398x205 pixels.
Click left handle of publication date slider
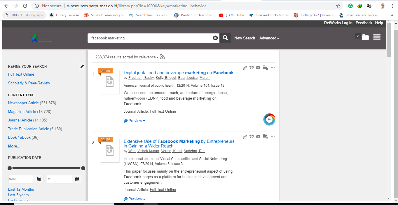10,168
